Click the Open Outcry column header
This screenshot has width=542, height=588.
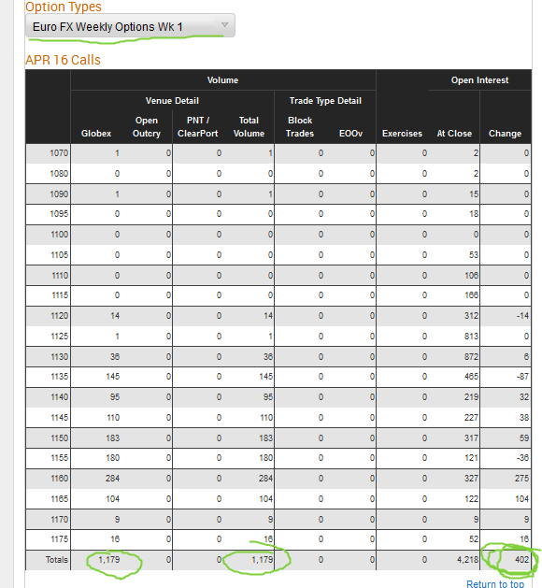tap(147, 127)
